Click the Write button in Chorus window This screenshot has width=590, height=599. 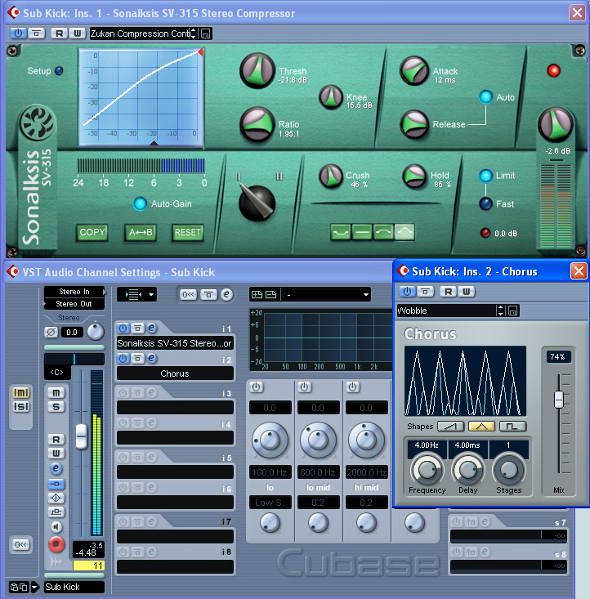click(x=466, y=292)
